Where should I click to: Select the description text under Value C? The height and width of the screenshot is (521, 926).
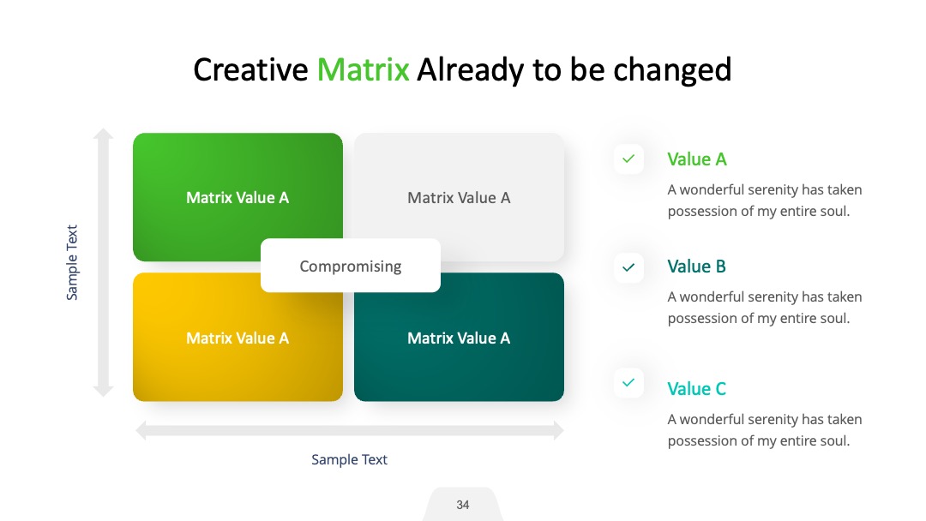coord(765,430)
